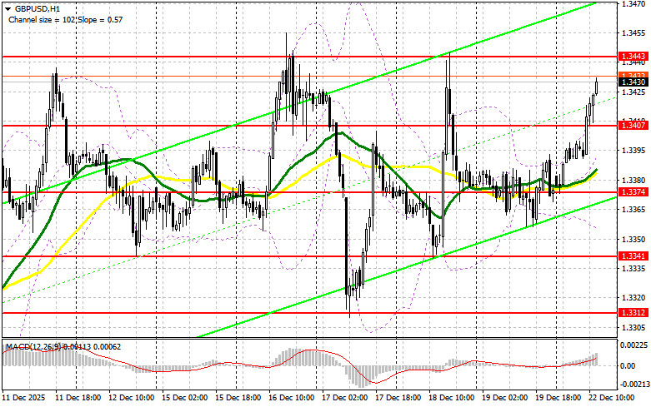Select the '15 Dec 02:00' time label
Image resolution: width=651 pixels, height=407 pixels.
tap(185, 398)
